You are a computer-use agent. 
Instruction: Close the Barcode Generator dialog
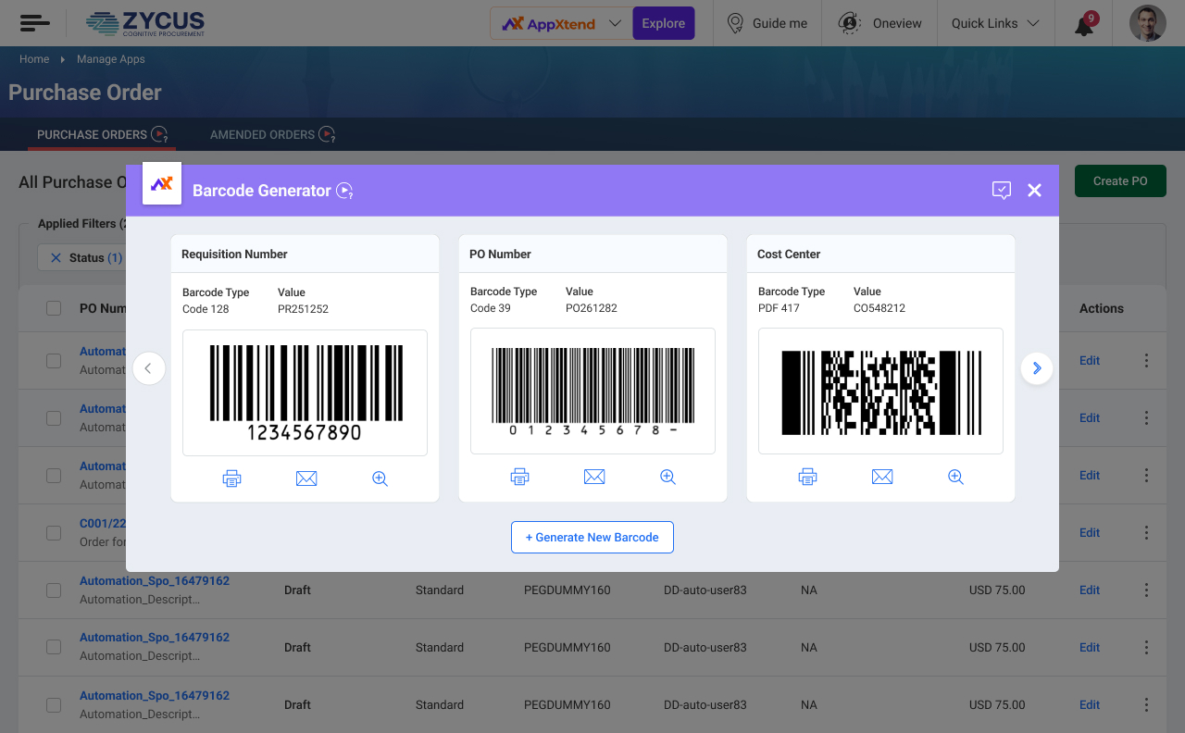click(x=1035, y=191)
